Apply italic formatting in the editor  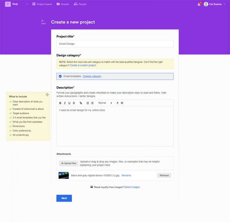65,103
